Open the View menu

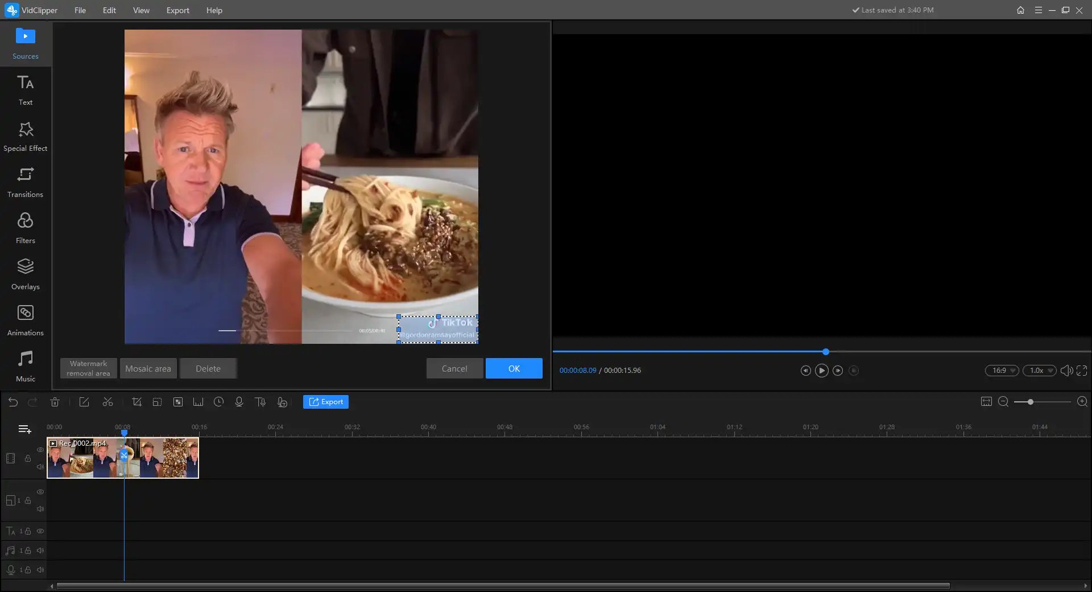(x=141, y=10)
